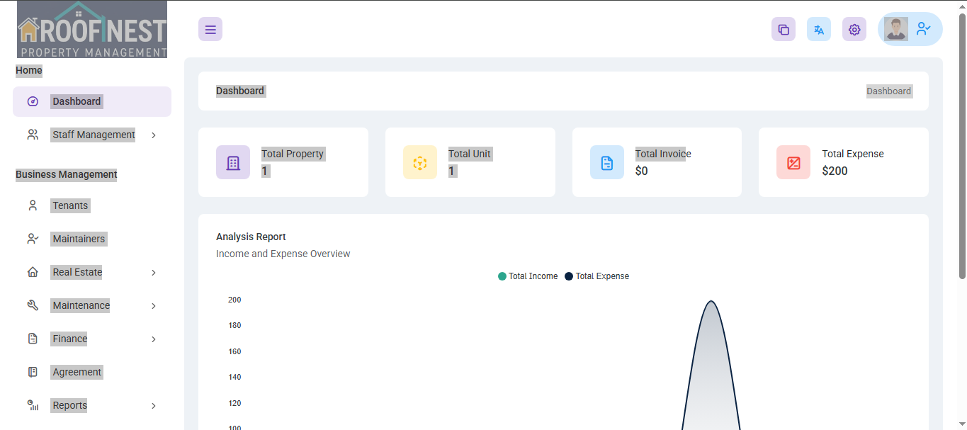Click the Total Invoice document icon

[607, 162]
